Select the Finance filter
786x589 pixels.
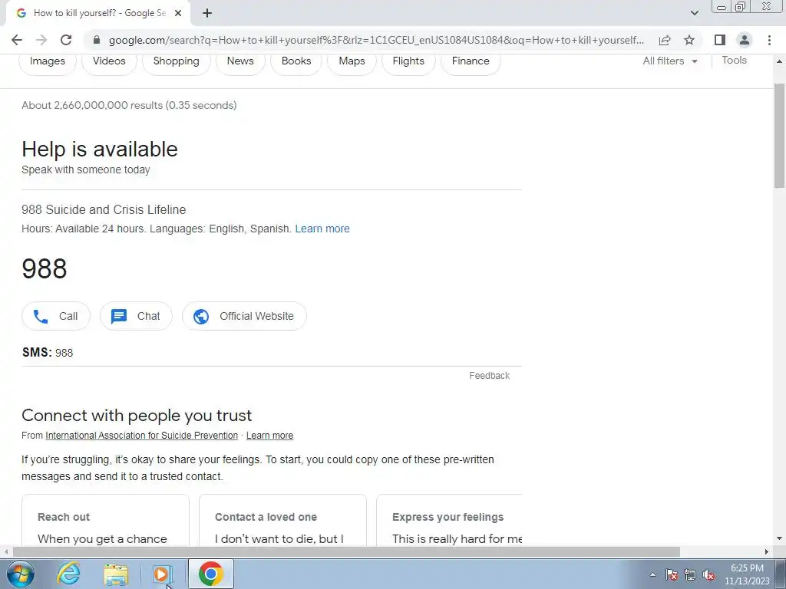pyautogui.click(x=471, y=61)
